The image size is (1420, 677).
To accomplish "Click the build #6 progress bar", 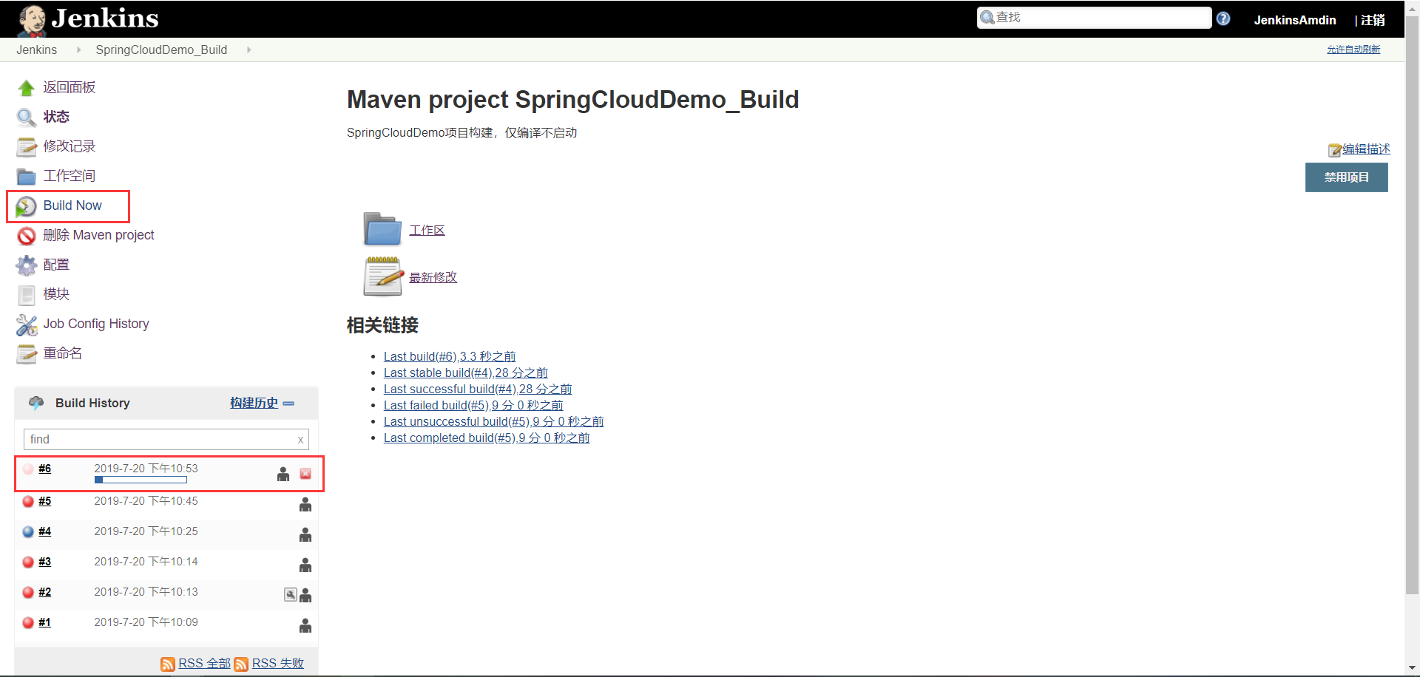I will pyautogui.click(x=141, y=480).
